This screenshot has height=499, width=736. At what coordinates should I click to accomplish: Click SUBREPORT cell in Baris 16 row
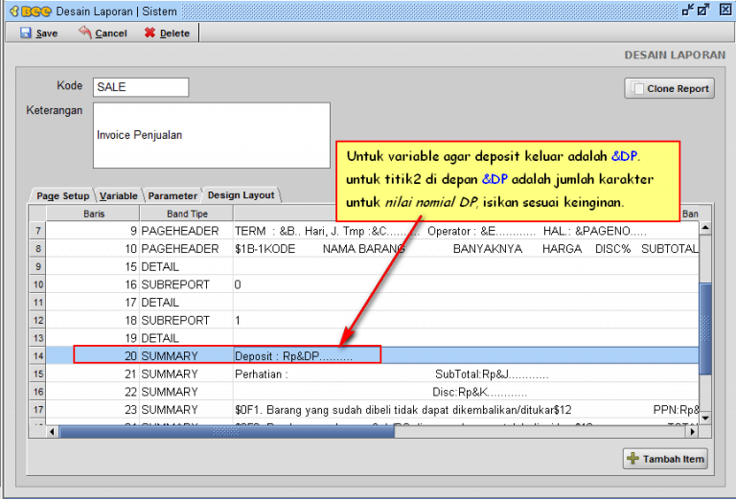pos(186,284)
